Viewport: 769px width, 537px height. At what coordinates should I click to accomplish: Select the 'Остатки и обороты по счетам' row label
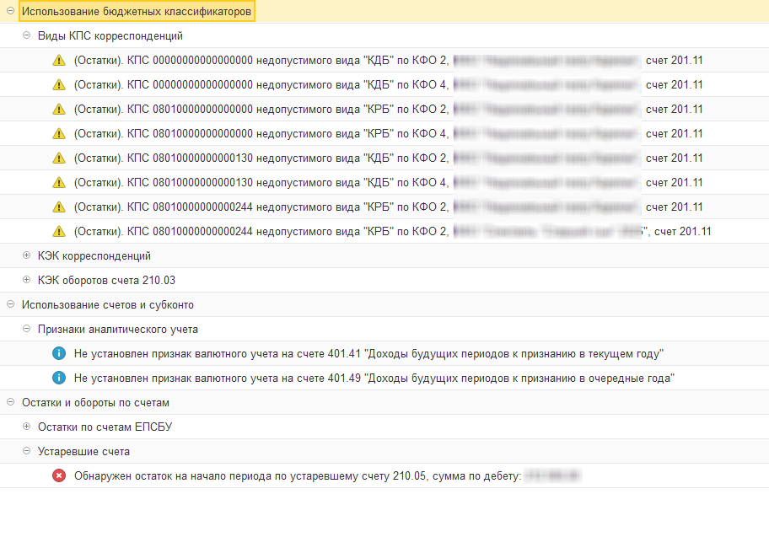(x=95, y=403)
